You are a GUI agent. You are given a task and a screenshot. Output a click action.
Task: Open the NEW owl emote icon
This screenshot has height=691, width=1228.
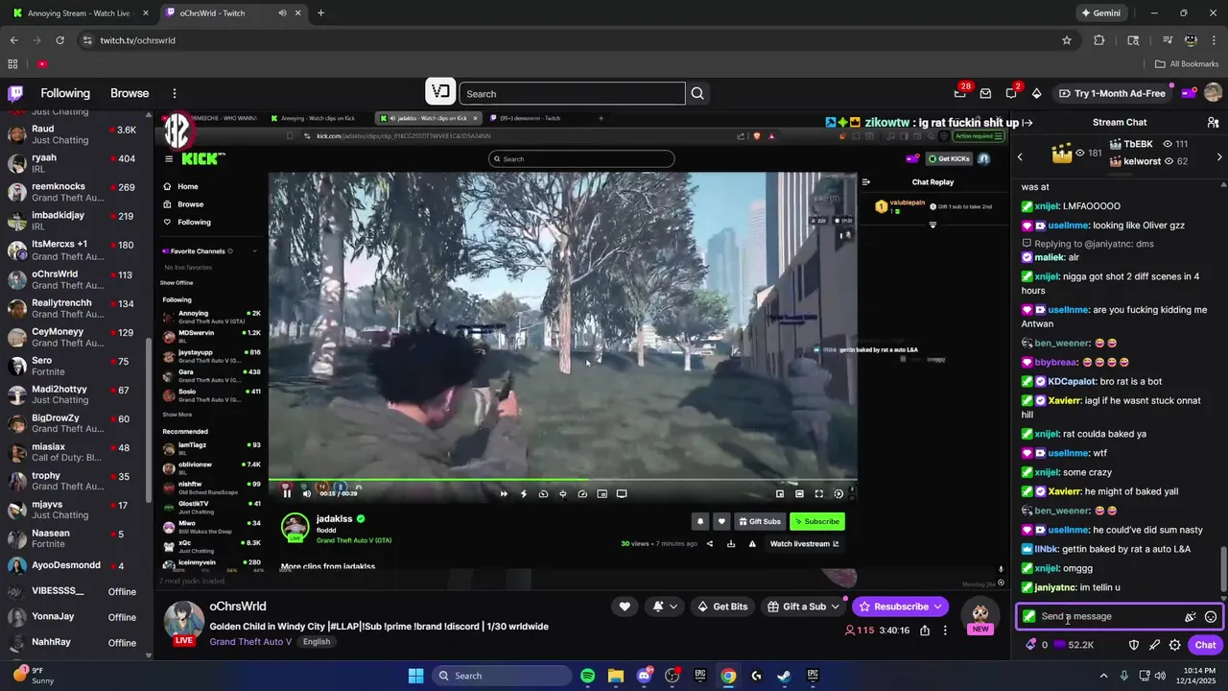point(980,615)
